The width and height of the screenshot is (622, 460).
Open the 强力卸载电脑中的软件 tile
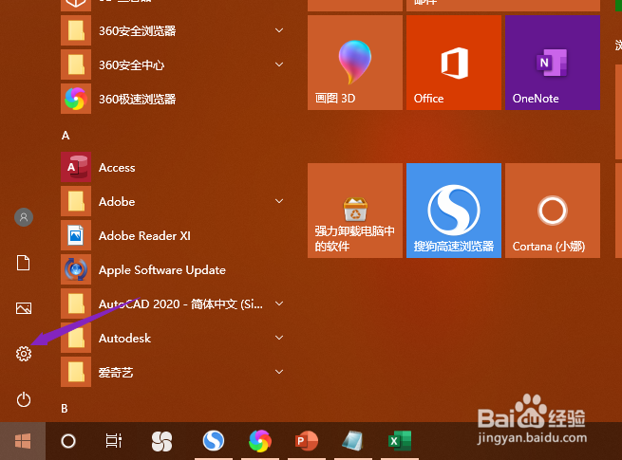point(355,211)
